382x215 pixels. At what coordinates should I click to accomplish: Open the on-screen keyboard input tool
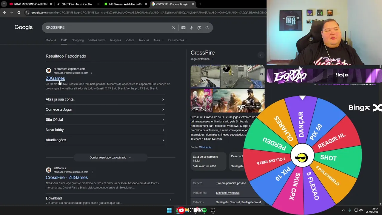(184, 27)
